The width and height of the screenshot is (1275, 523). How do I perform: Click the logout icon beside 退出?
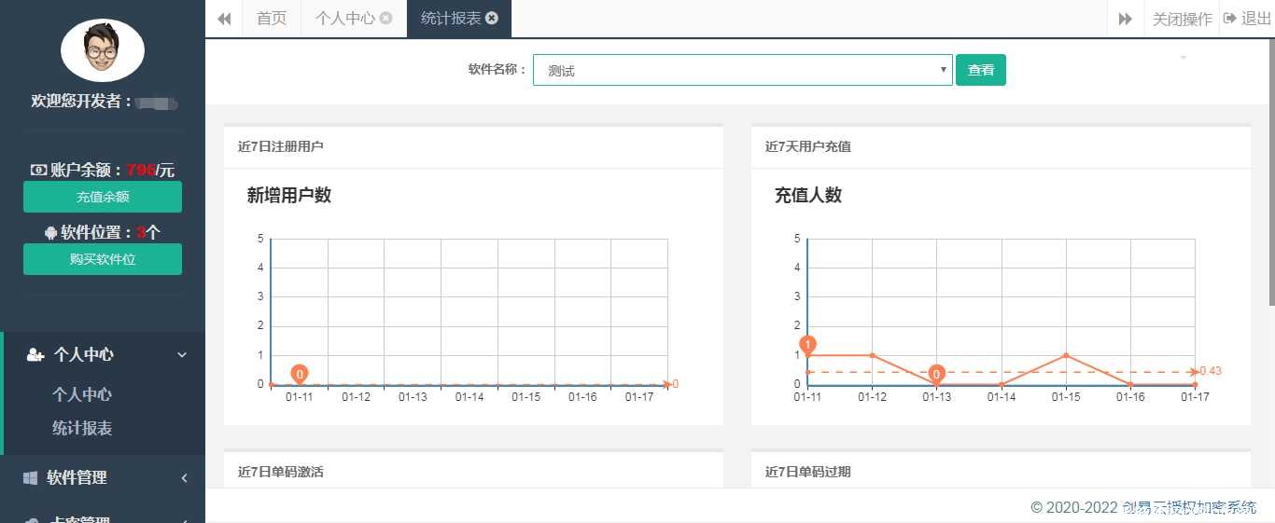pyautogui.click(x=1230, y=18)
